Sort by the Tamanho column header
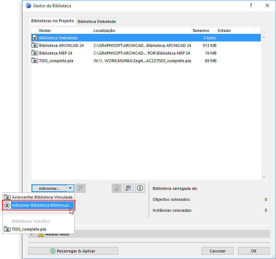276x259 pixels. [204, 31]
